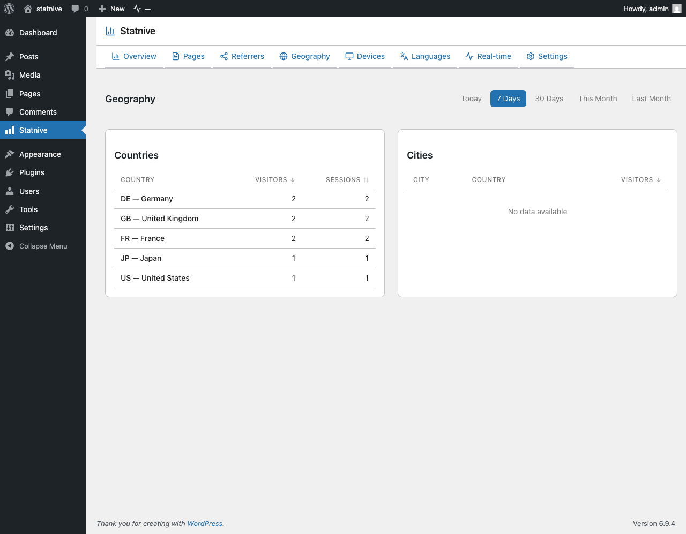Open the WordPress link in the footer
The height and width of the screenshot is (534, 686).
tap(205, 523)
